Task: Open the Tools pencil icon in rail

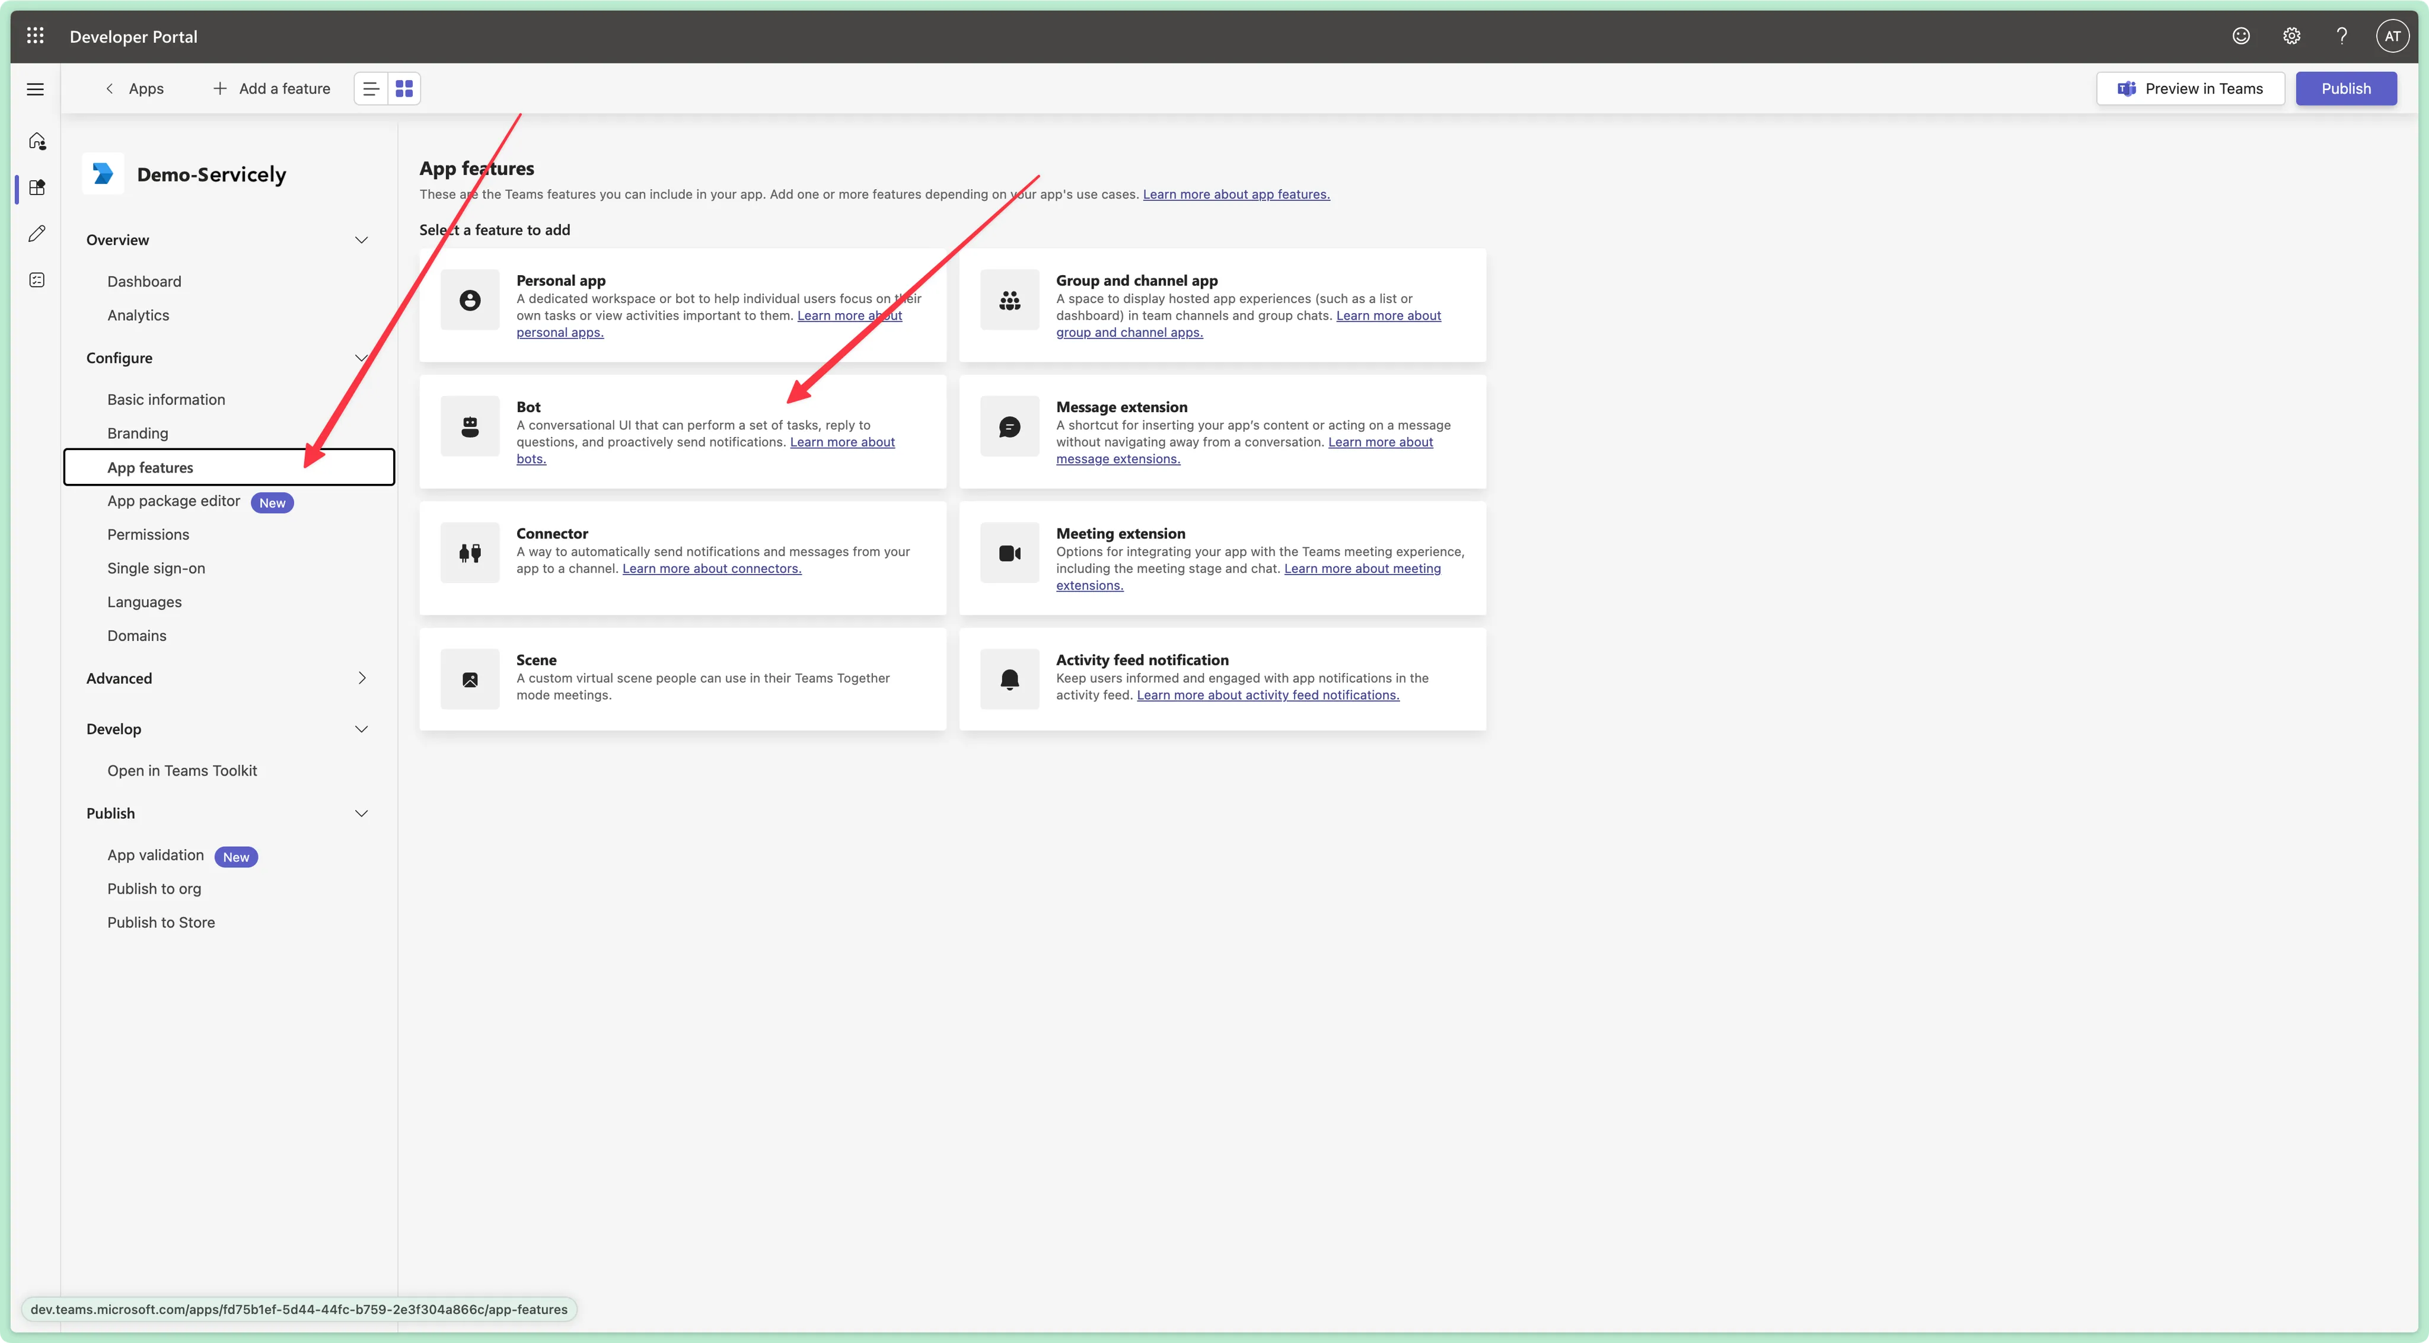Action: (x=37, y=233)
